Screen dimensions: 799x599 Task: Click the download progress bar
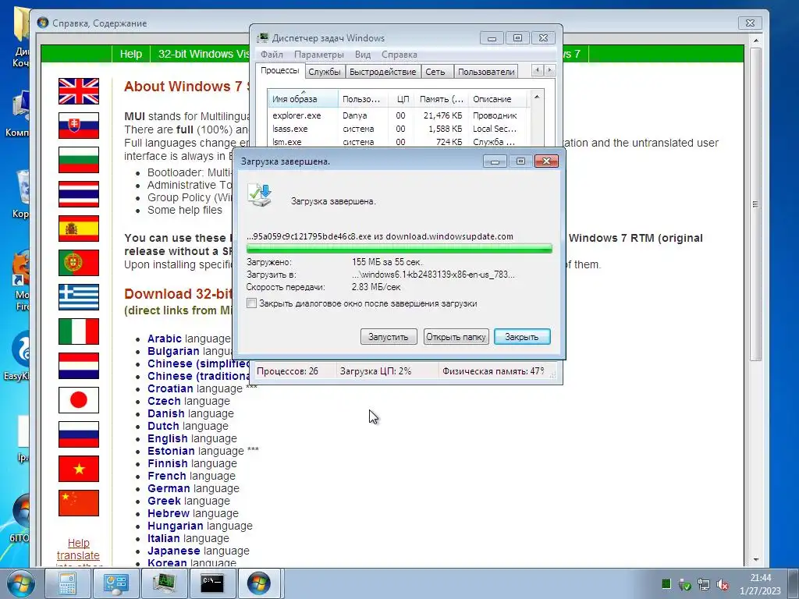(x=399, y=249)
